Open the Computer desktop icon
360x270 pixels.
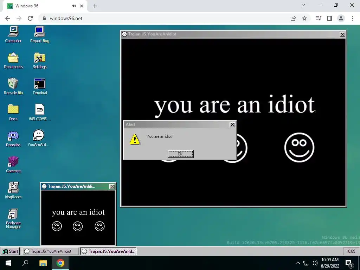[x=13, y=34]
